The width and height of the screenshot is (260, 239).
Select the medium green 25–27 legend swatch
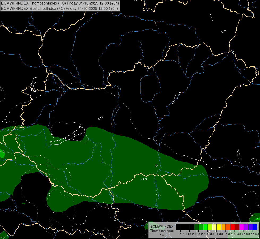click(201, 227)
